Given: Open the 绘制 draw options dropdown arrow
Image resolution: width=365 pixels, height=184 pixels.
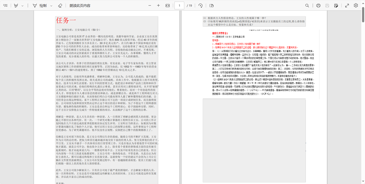Looking at the screenshot, I should pos(51,6).
